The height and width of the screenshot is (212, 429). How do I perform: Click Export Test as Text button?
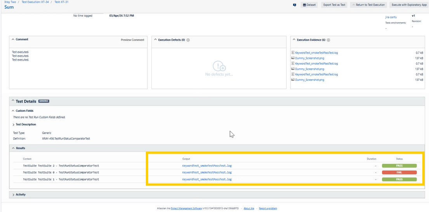click(334, 5)
